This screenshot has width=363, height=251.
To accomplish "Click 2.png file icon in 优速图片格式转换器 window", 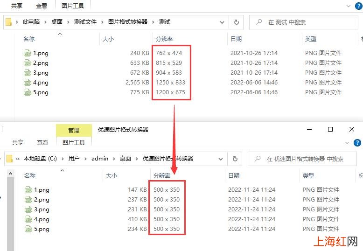I will 28,200.
